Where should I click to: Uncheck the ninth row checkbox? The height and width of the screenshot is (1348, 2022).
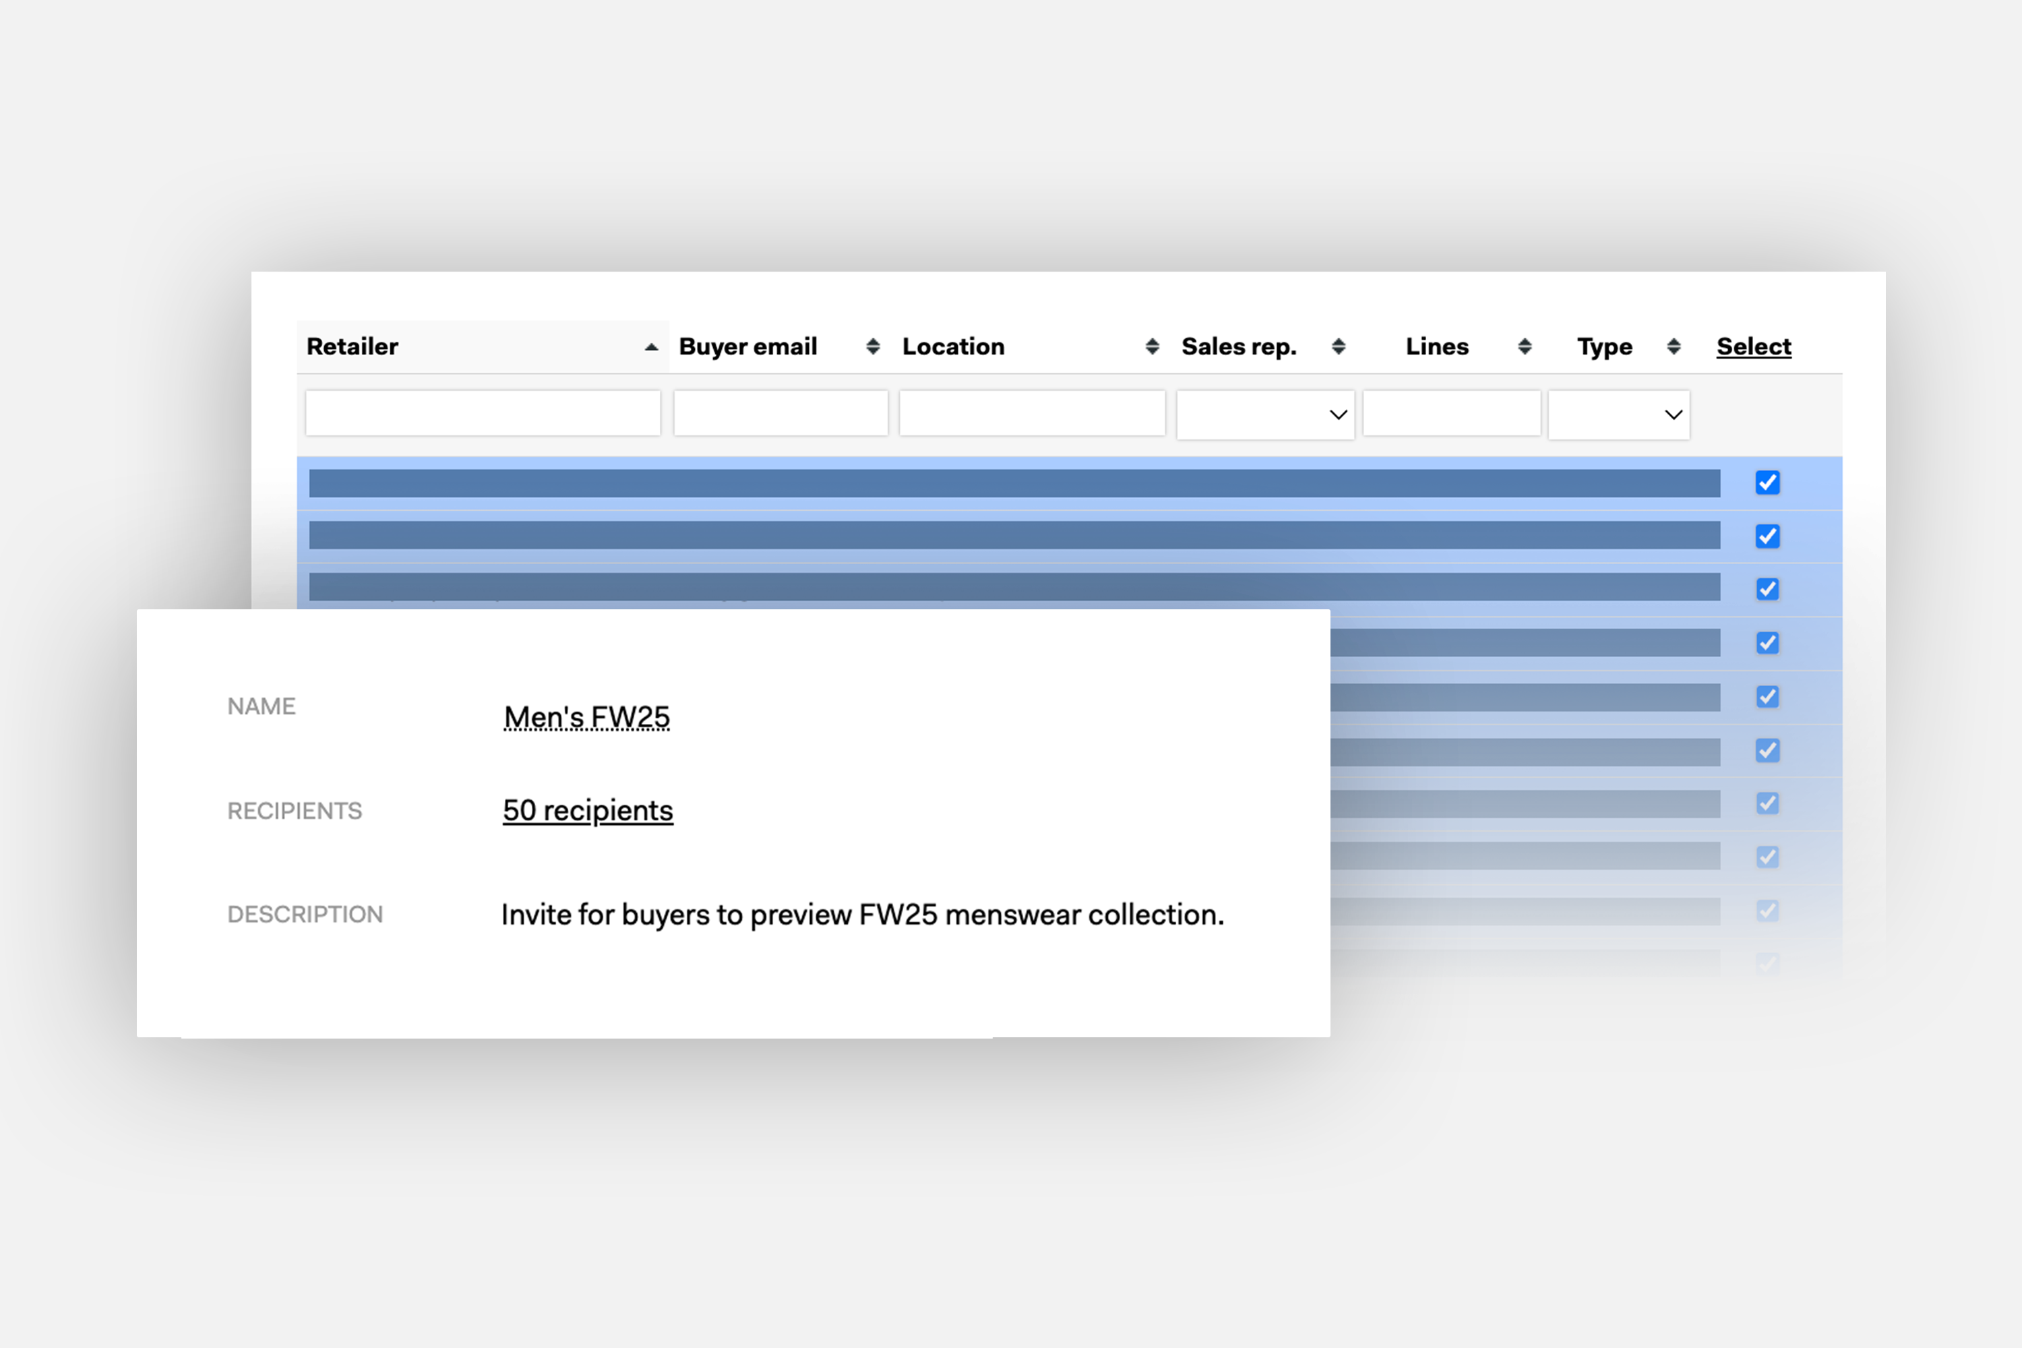tap(1767, 911)
